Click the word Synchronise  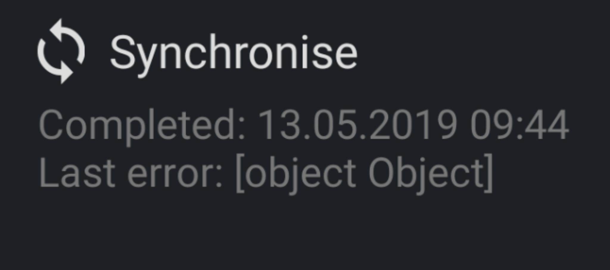[234, 53]
